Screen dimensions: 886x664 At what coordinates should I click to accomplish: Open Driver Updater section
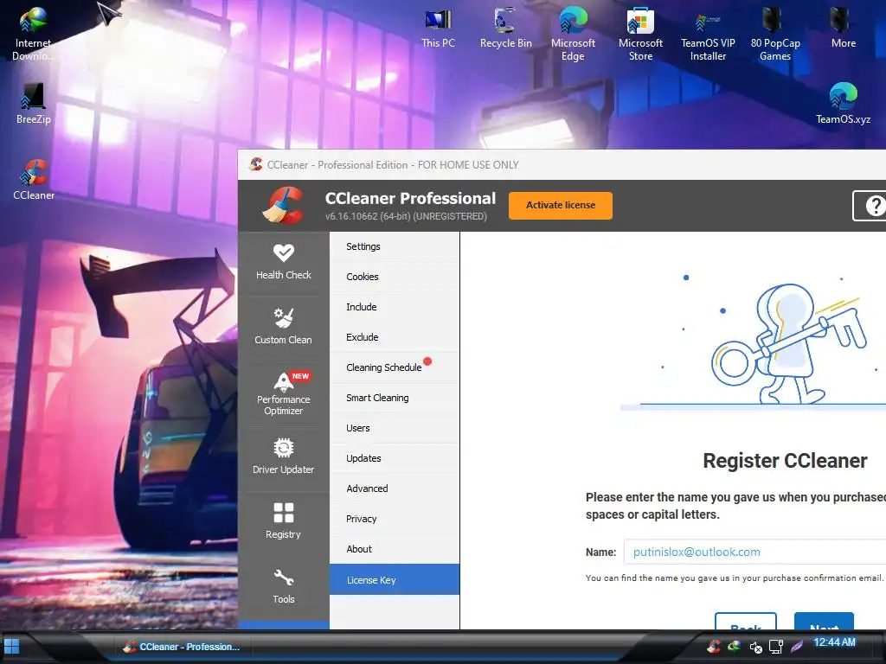coord(283,457)
